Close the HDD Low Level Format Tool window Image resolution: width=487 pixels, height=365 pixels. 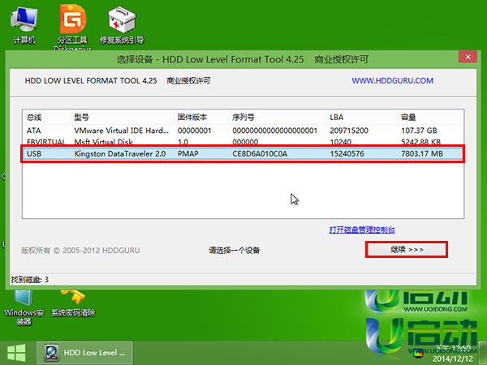(x=468, y=57)
